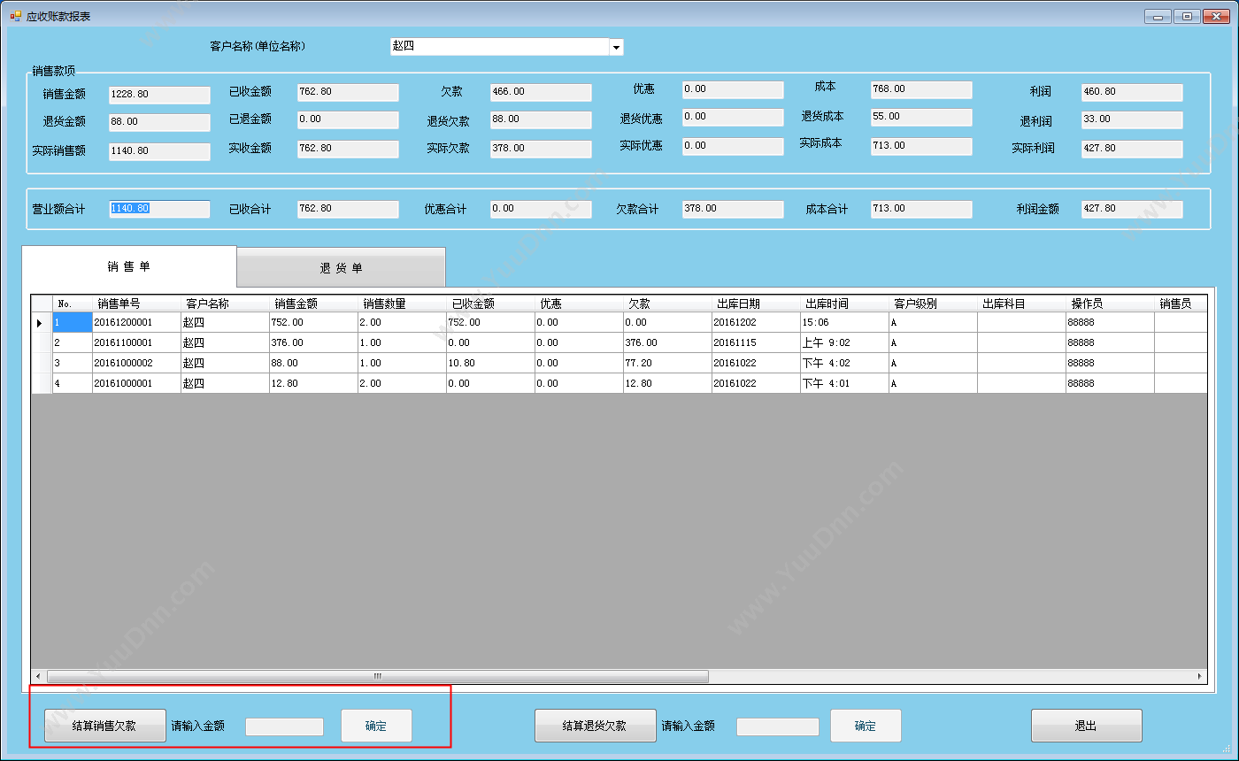
Task: Click 确定 next to sales arrears amount
Action: coord(376,726)
